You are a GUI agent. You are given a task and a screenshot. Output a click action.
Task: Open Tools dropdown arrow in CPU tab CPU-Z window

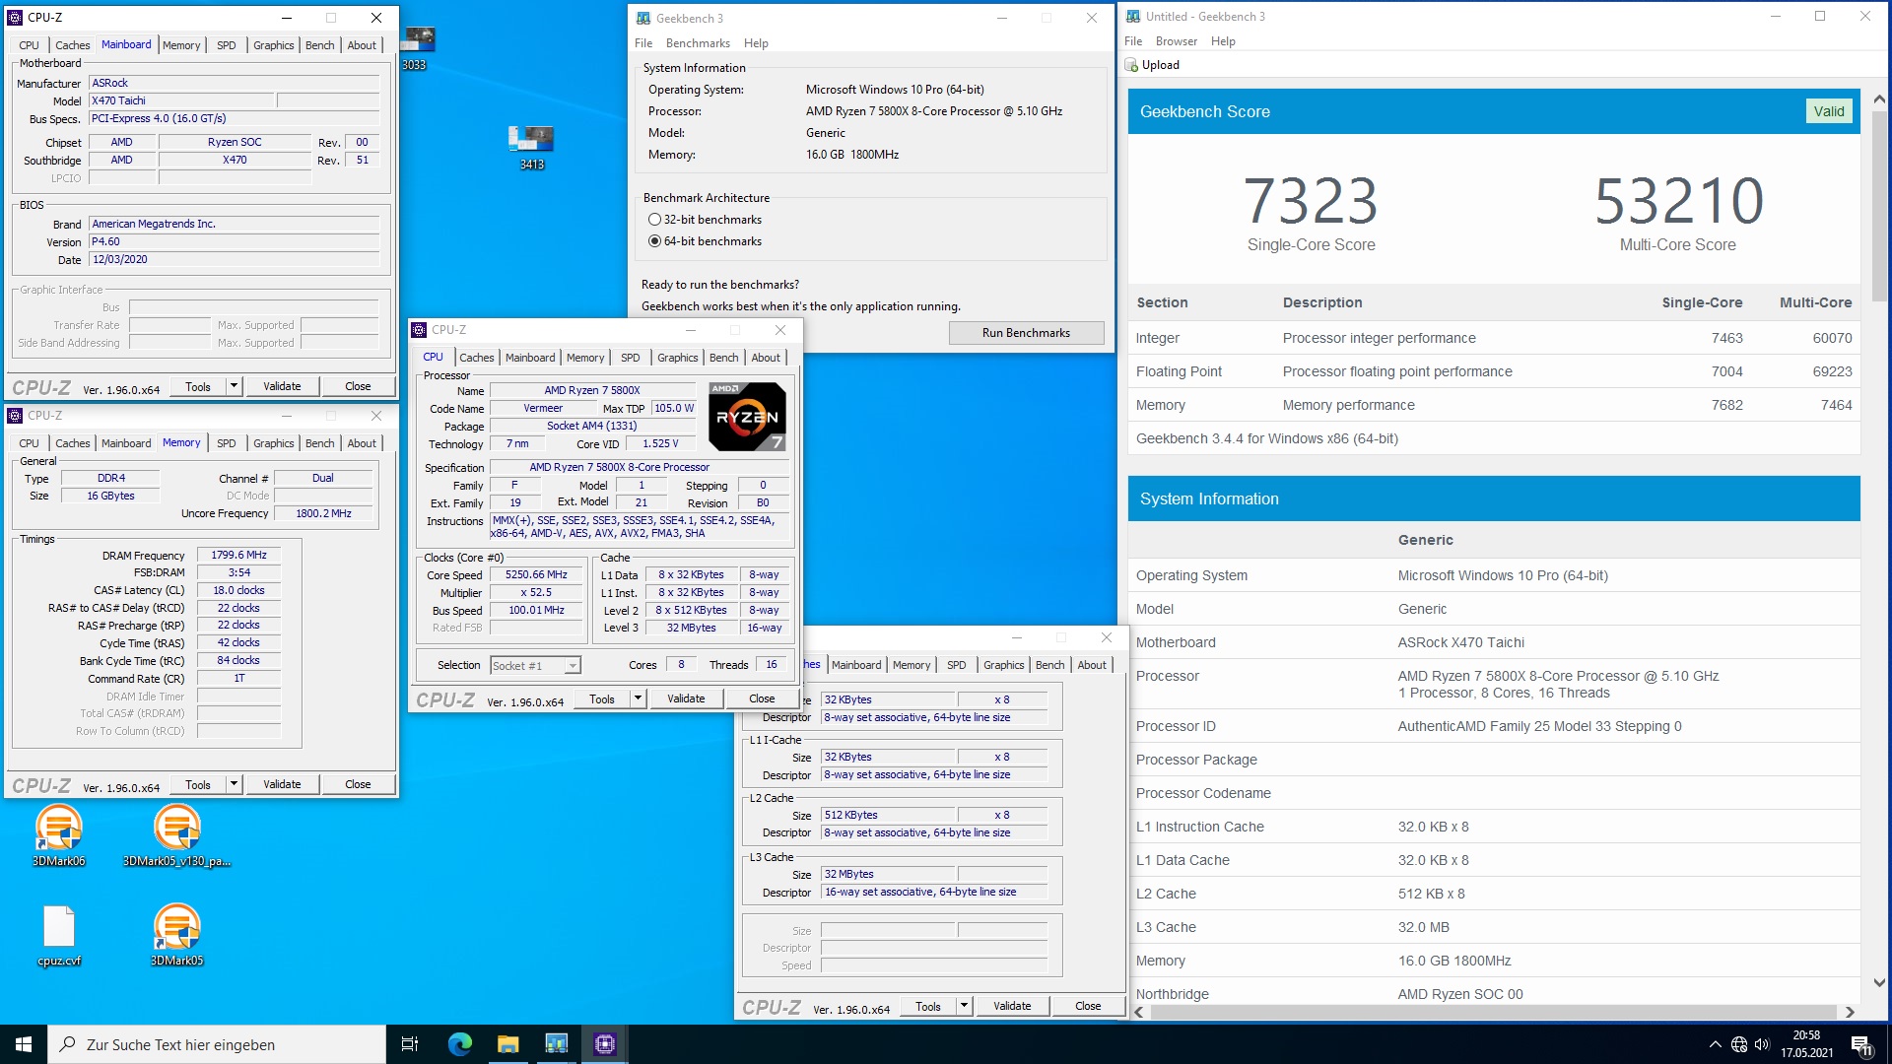(638, 698)
